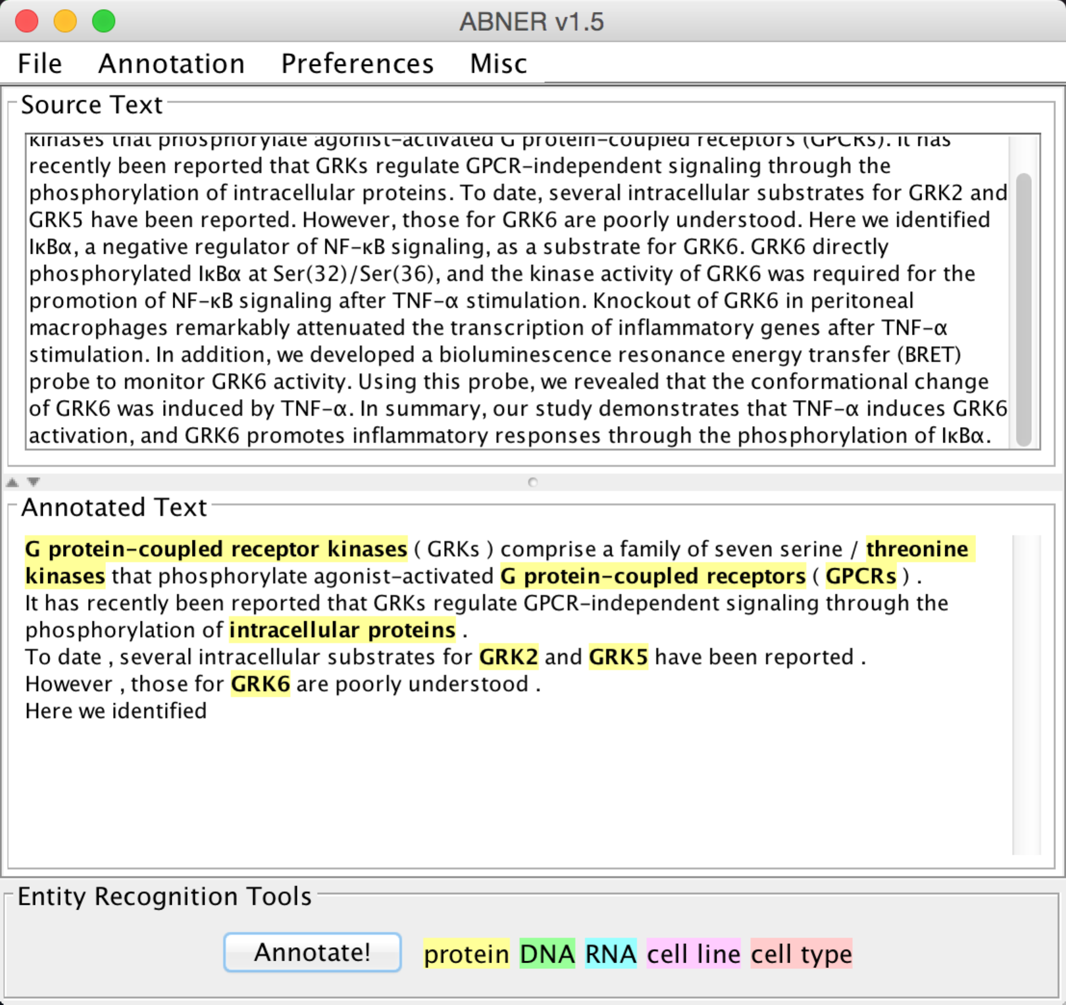Click the Annotated Text vertical scrollbar
This screenshot has width=1066, height=1005.
click(1026, 695)
